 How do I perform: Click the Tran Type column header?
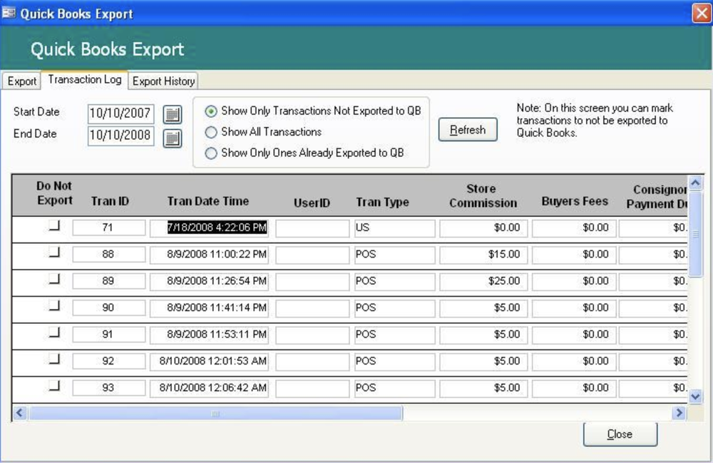click(x=382, y=202)
